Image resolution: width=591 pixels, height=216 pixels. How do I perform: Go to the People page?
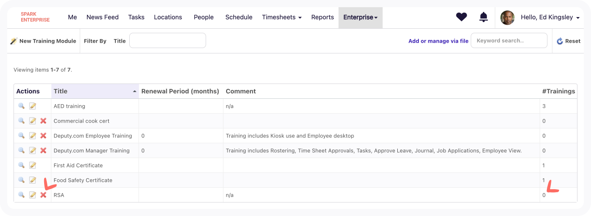[204, 17]
